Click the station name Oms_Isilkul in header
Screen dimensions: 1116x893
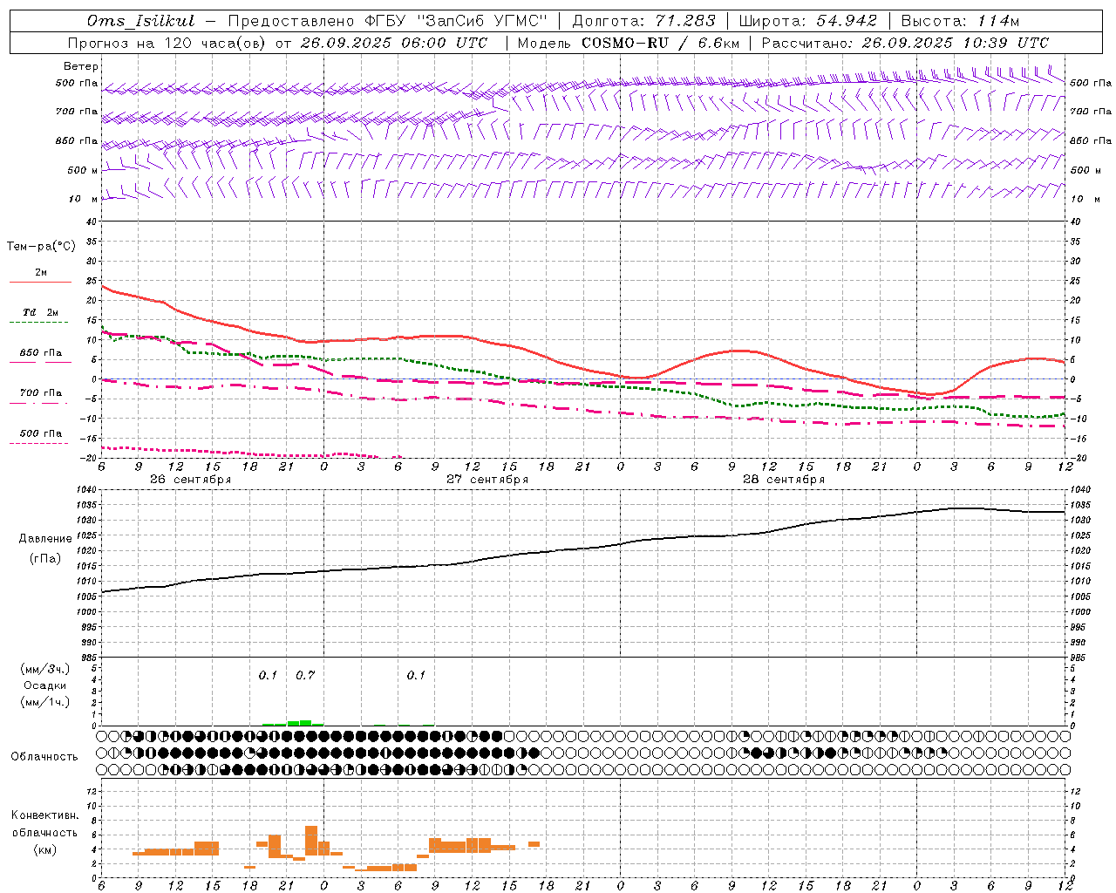point(141,21)
